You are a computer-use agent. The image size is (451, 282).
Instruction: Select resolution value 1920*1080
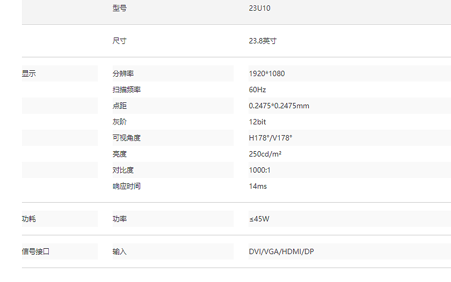click(267, 73)
